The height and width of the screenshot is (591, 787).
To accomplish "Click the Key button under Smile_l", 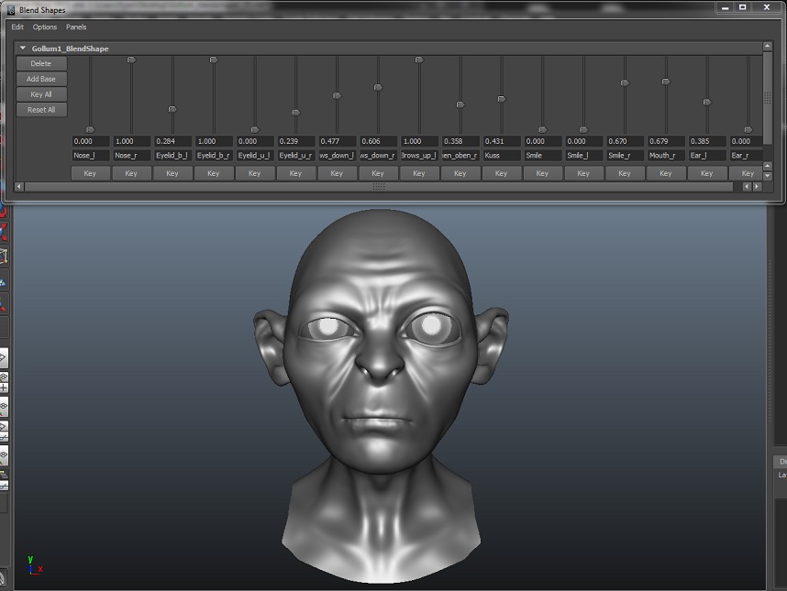I will pos(584,173).
